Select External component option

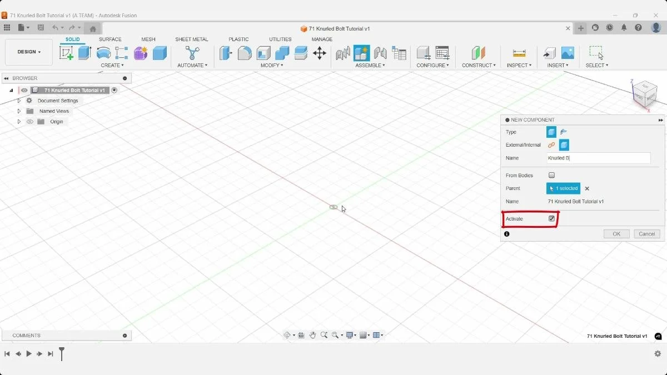551,145
